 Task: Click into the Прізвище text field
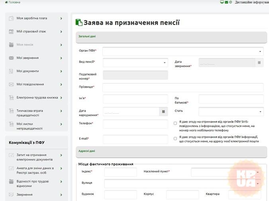click(x=183, y=87)
